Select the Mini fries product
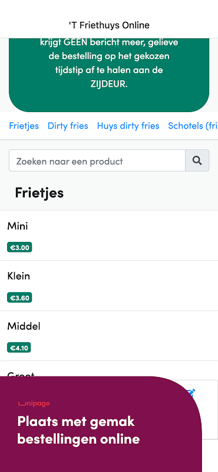Image resolution: width=218 pixels, height=472 pixels. 109,235
